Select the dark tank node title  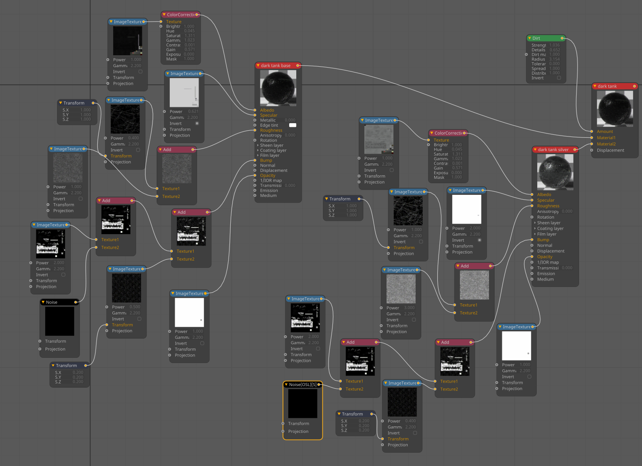[607, 87]
